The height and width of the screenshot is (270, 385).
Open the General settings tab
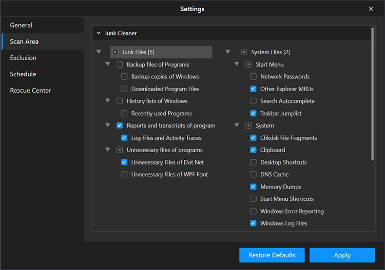[x=21, y=25]
